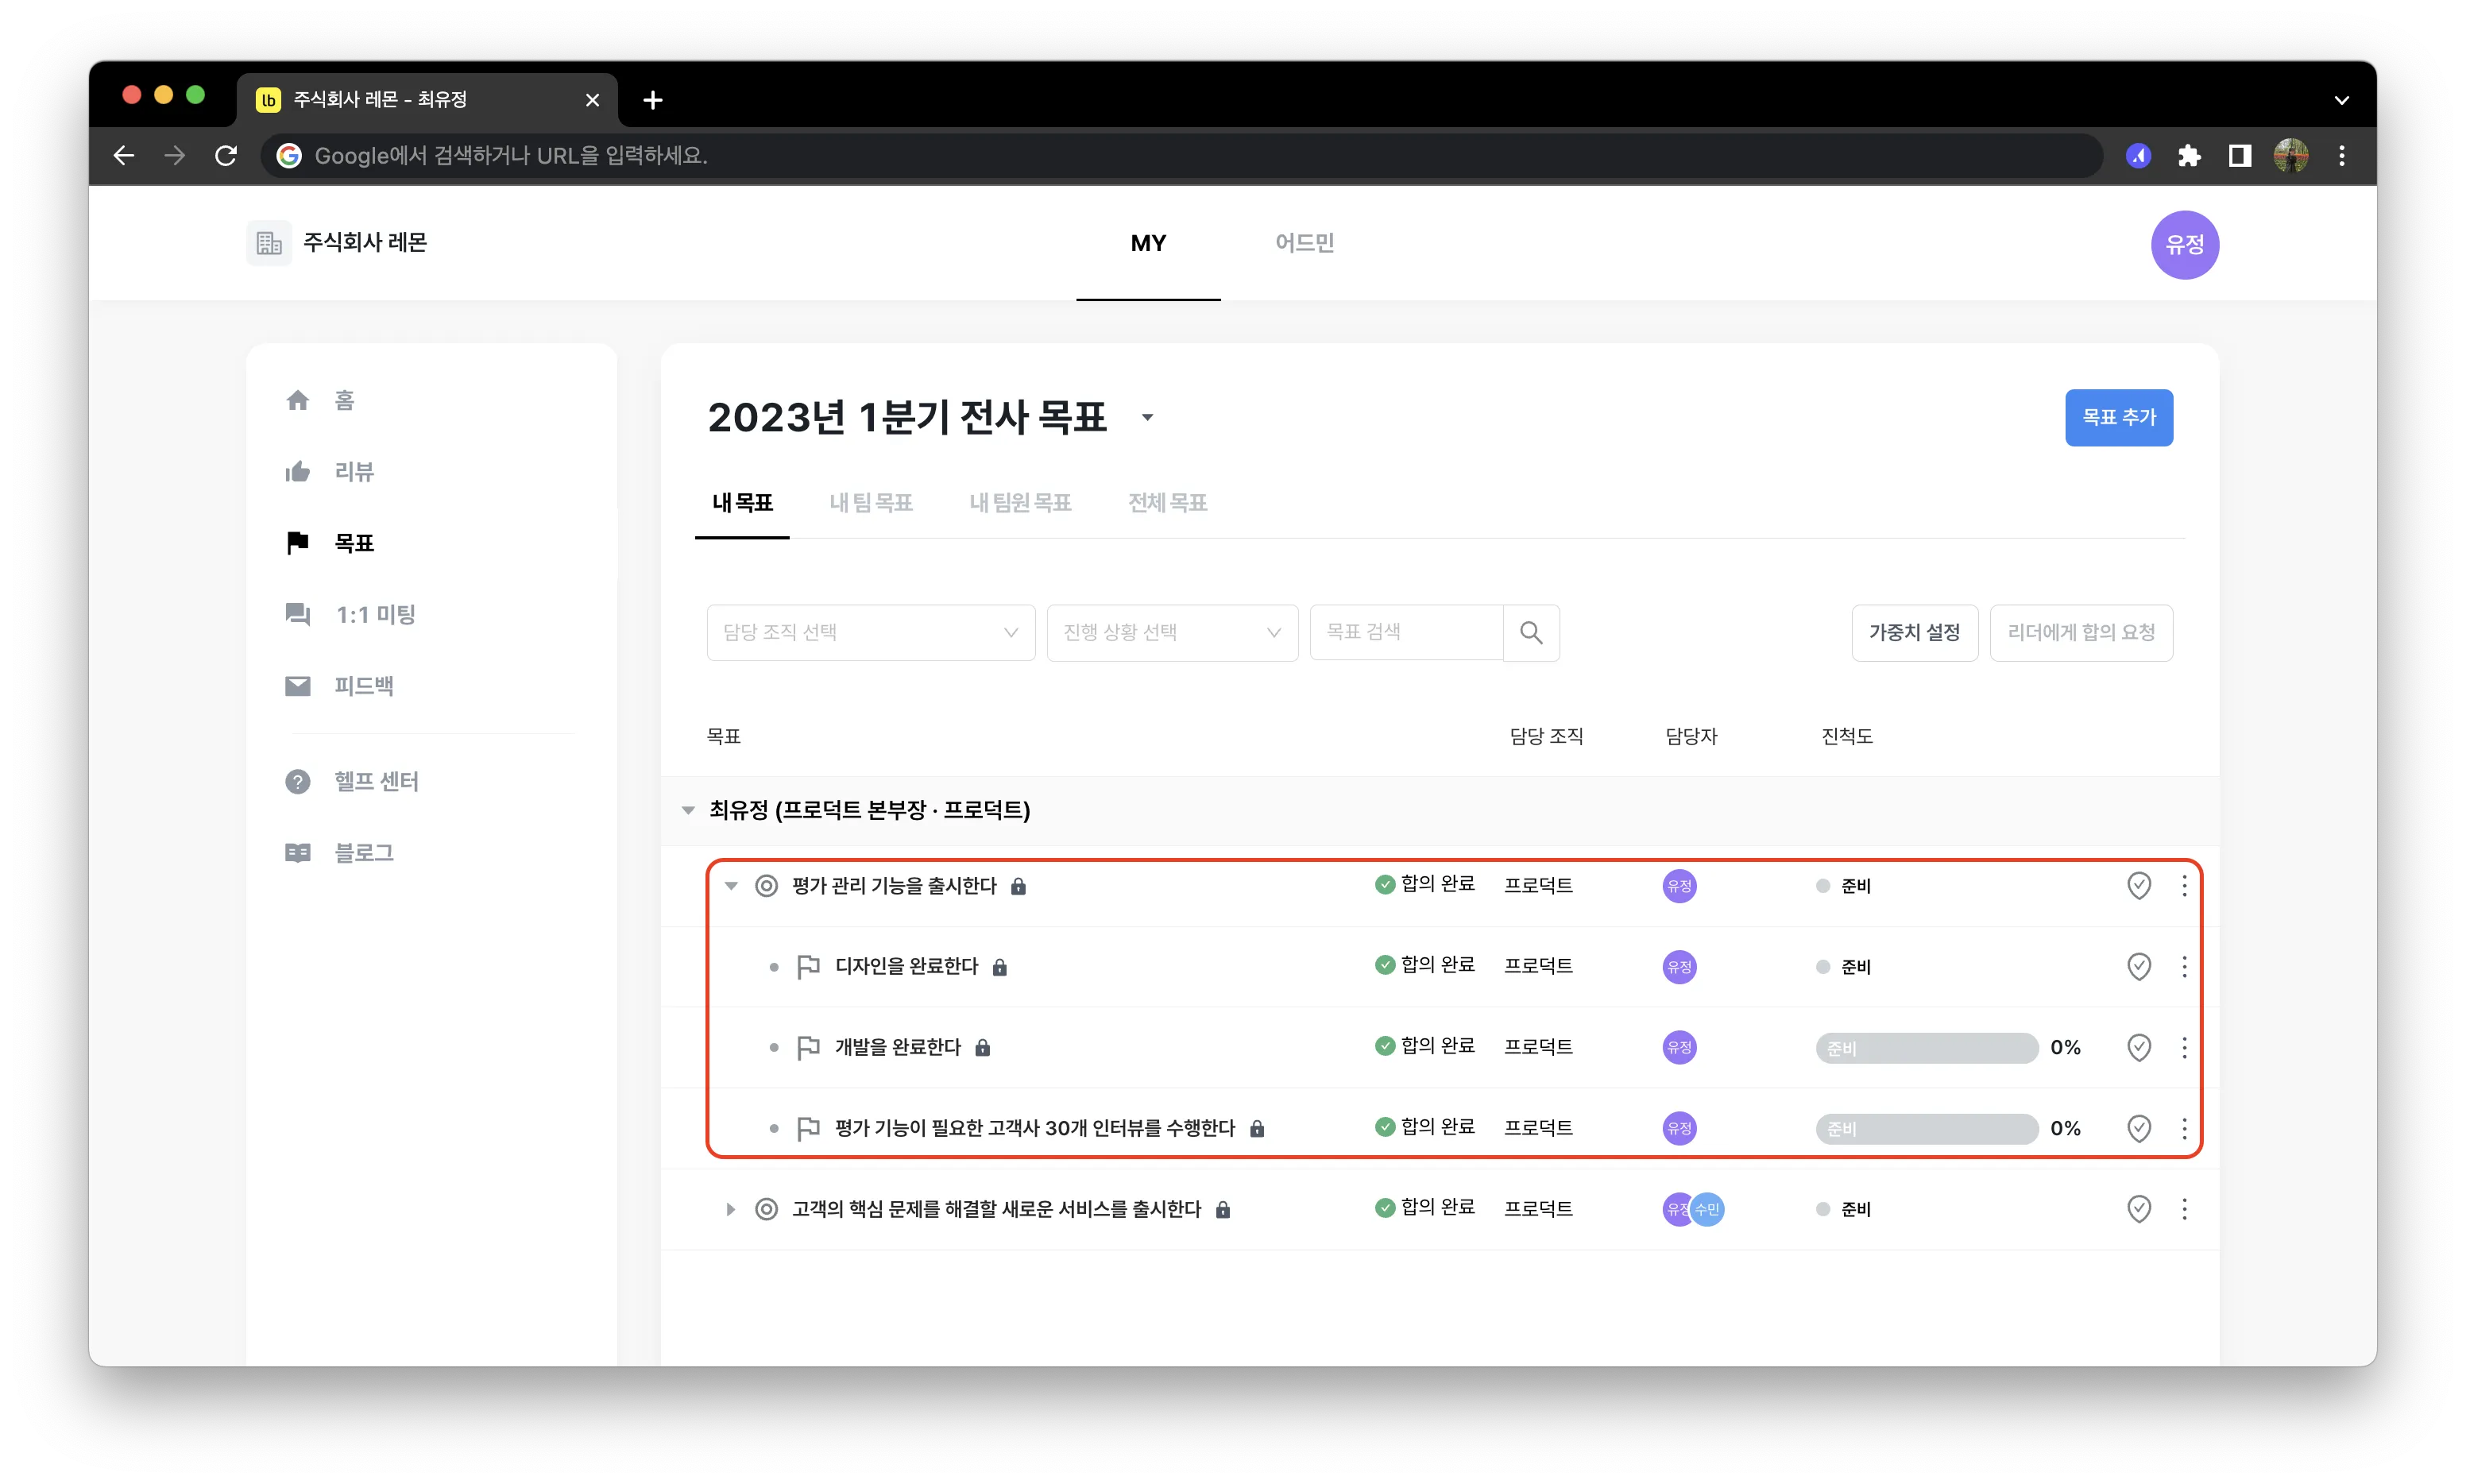Image resolution: width=2466 pixels, height=1484 pixels.
Task: Select the MY top tab
Action: [1148, 243]
